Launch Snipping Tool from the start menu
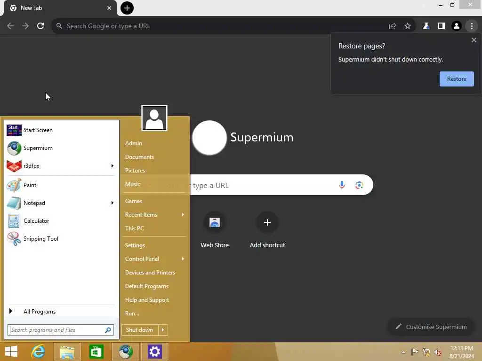482x361 pixels. [61, 238]
